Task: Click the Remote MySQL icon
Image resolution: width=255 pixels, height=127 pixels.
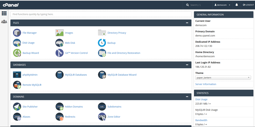Action: (x=17, y=85)
